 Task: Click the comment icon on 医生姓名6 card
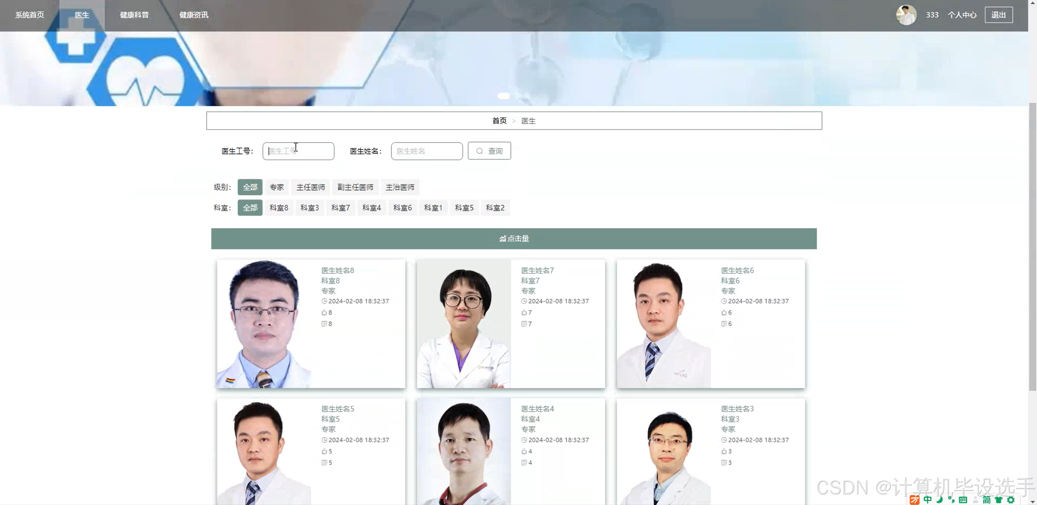point(724,323)
